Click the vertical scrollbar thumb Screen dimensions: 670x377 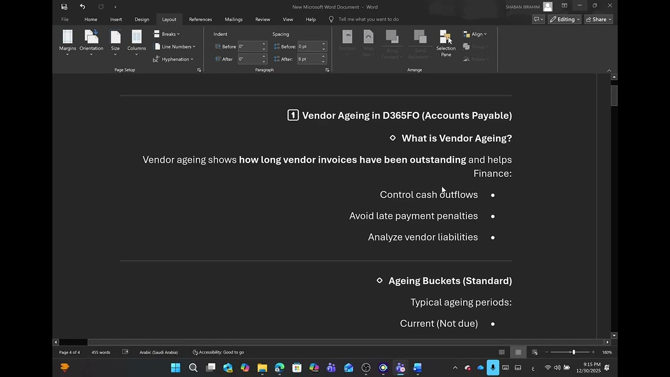[615, 95]
